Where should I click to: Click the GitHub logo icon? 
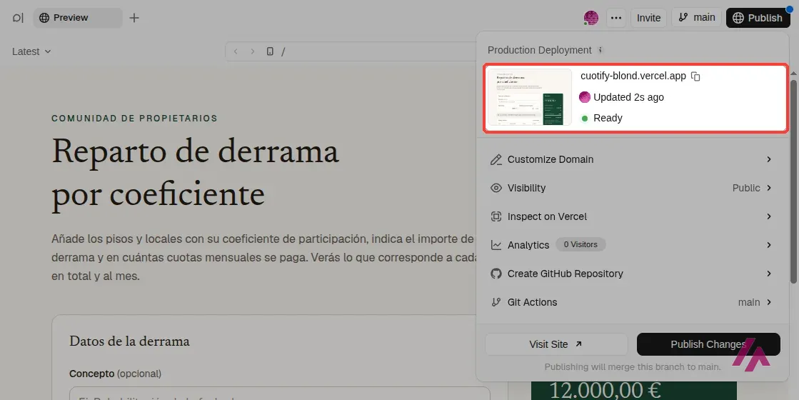point(496,274)
